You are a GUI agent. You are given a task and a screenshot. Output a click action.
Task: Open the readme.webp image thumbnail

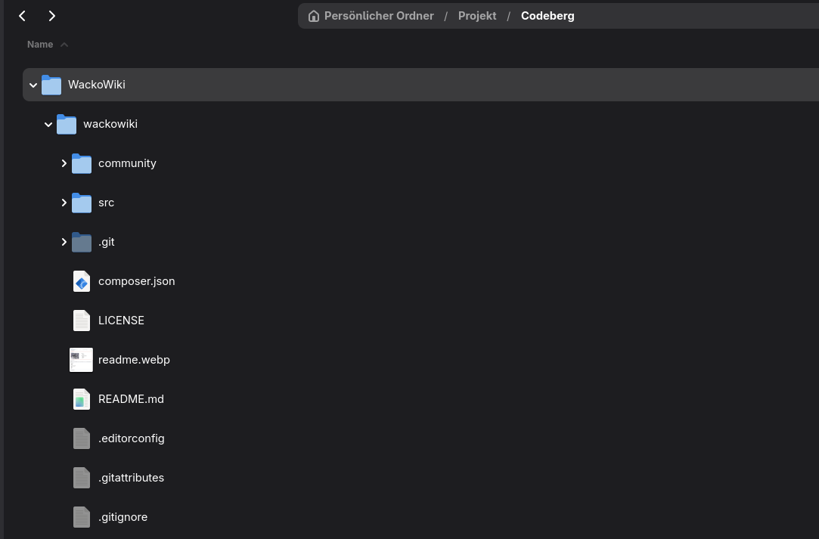[x=81, y=360]
